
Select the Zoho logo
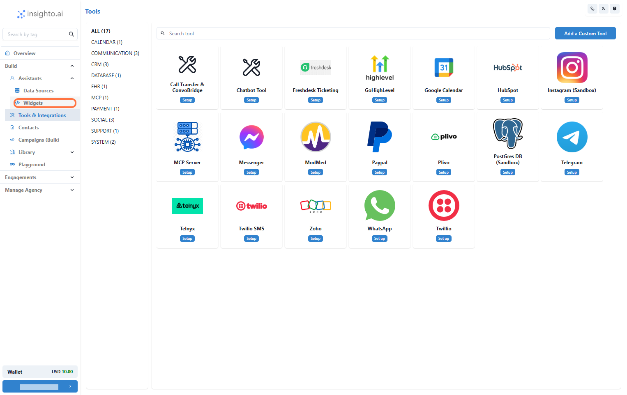[316, 206]
